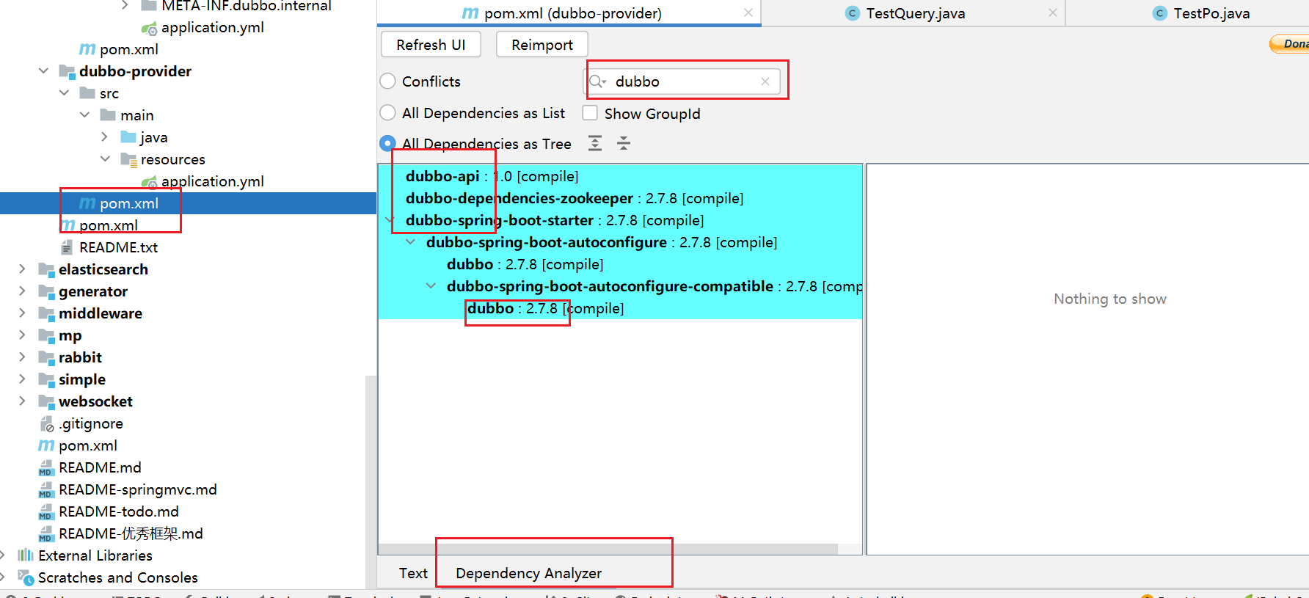Click the Refresh UI button
The width and height of the screenshot is (1309, 598).
(x=431, y=45)
